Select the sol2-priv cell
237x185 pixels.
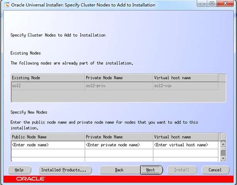[x=119, y=86]
